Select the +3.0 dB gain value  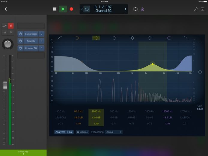tap(96, 118)
